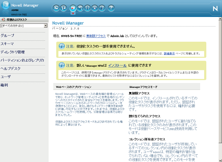Click the ADMIN label in header

[15, 10]
